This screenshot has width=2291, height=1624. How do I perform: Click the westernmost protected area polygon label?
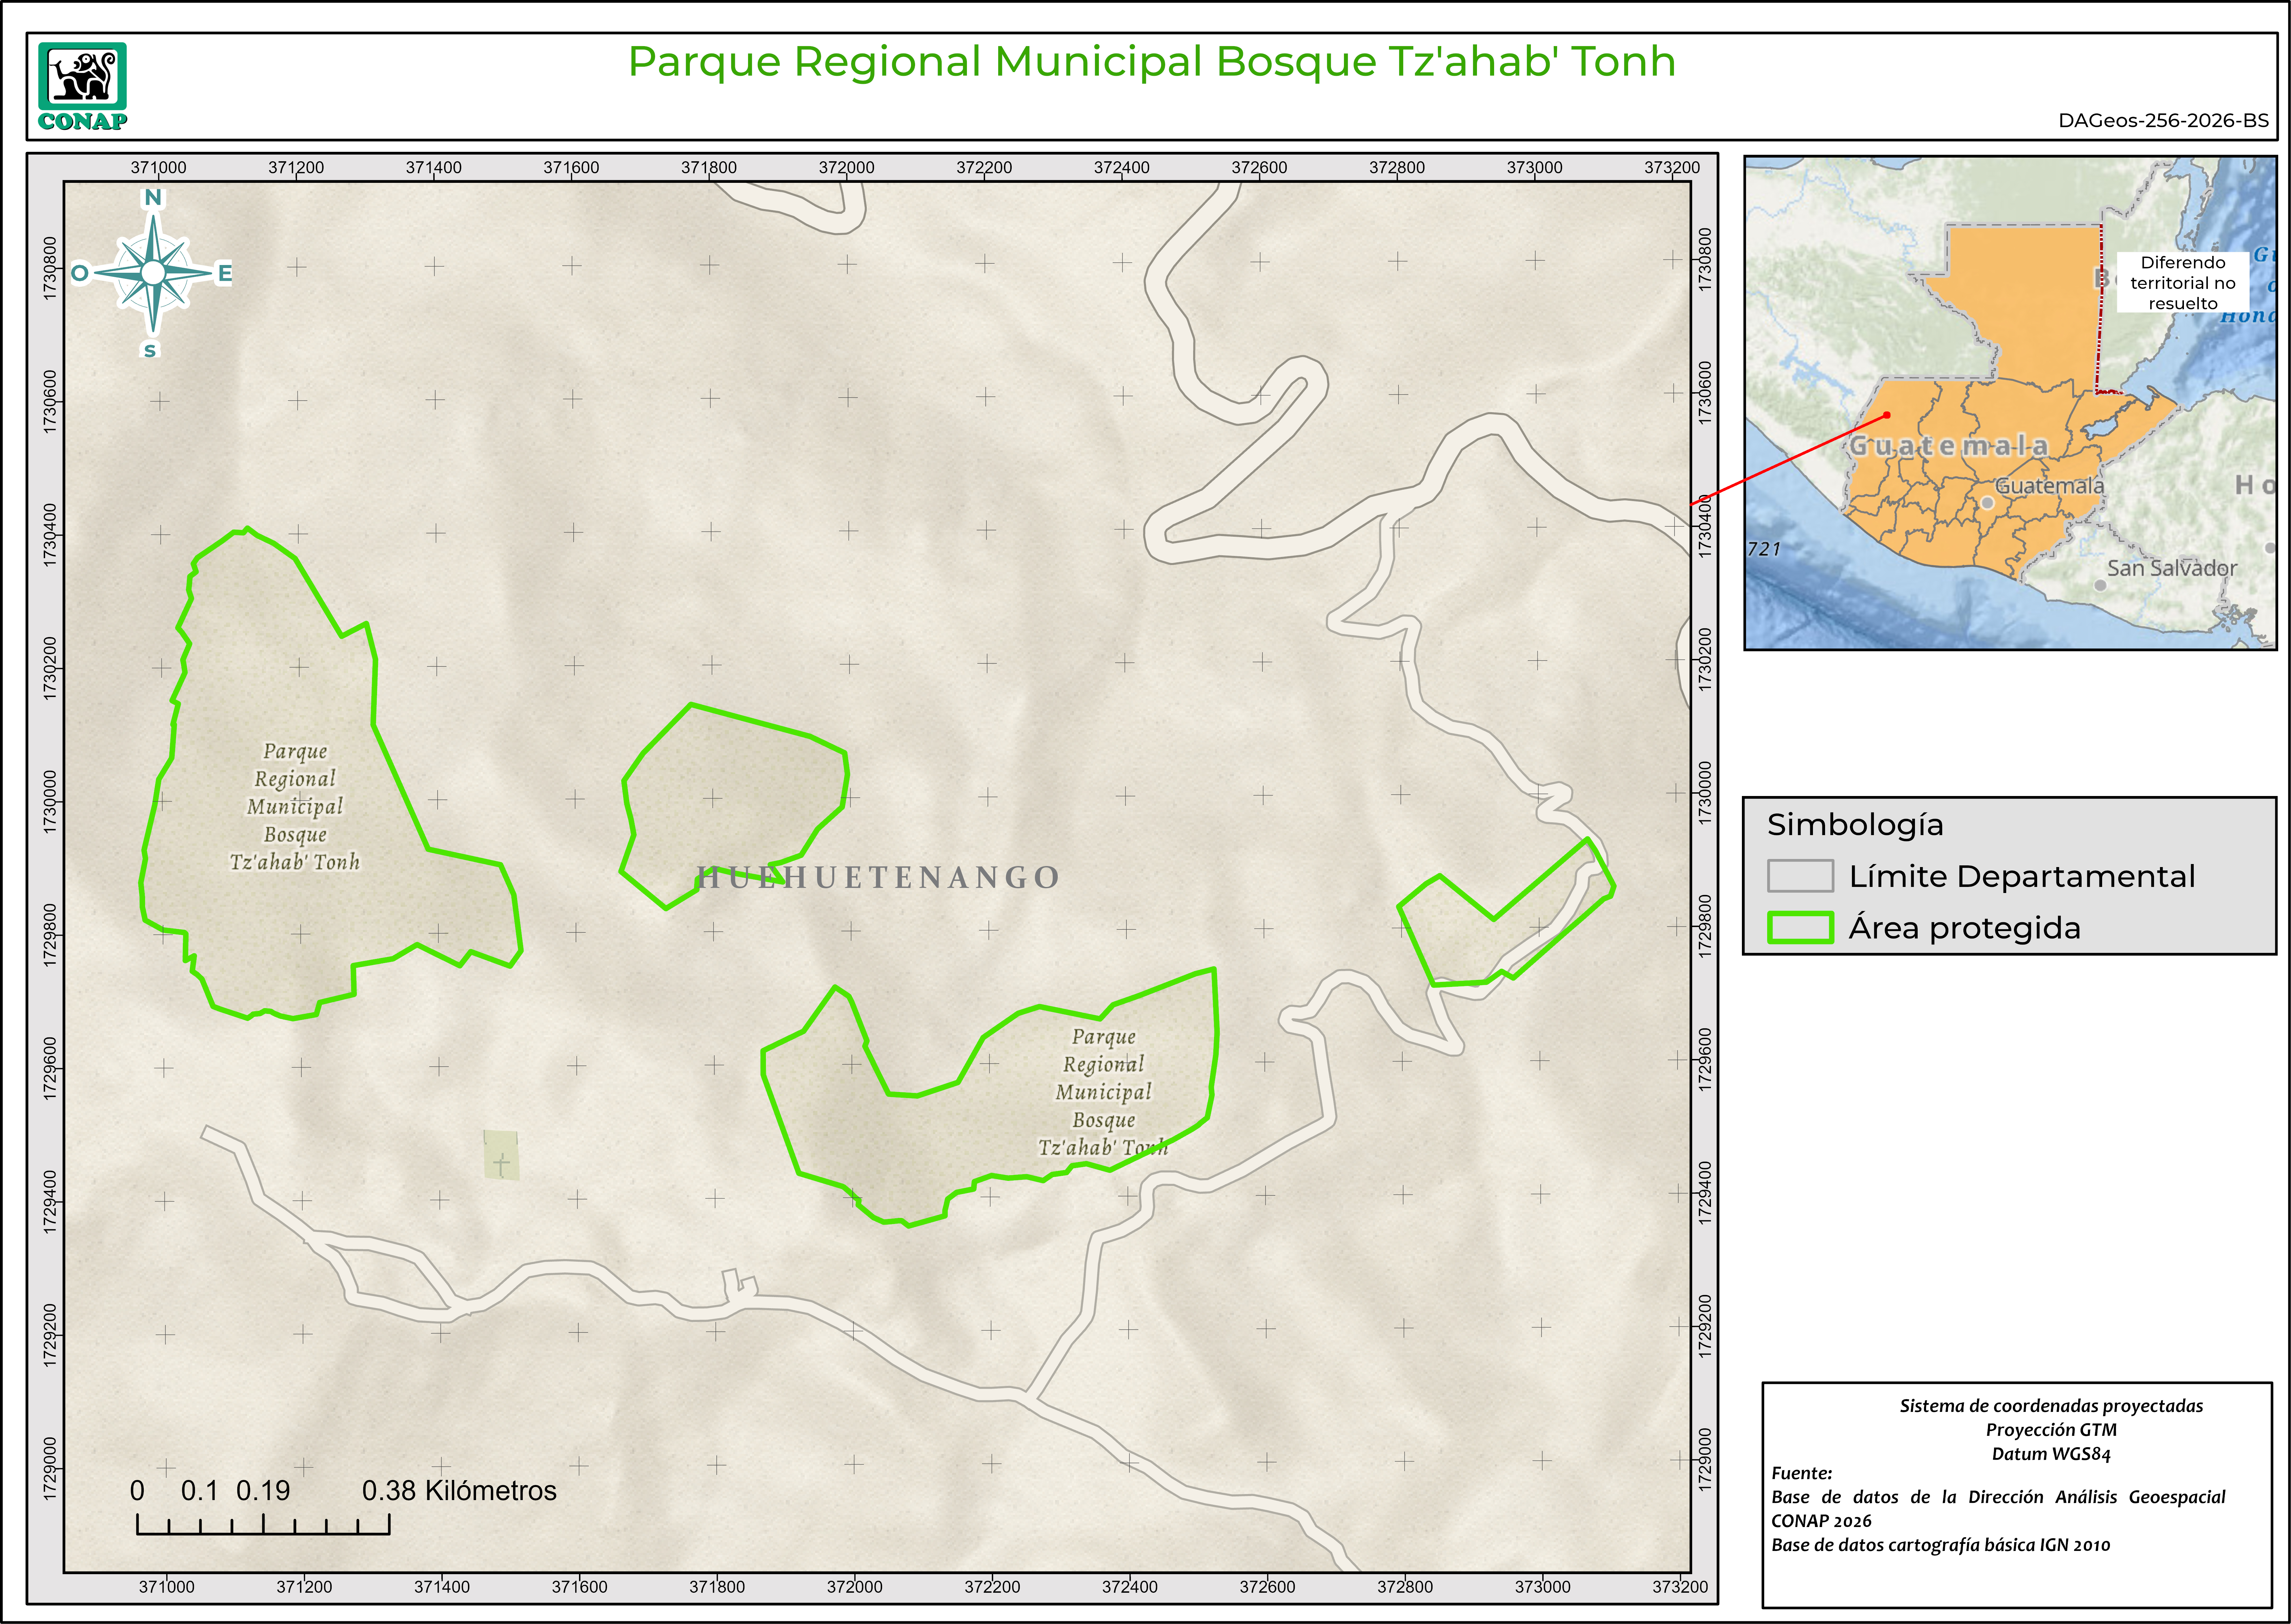tap(295, 806)
